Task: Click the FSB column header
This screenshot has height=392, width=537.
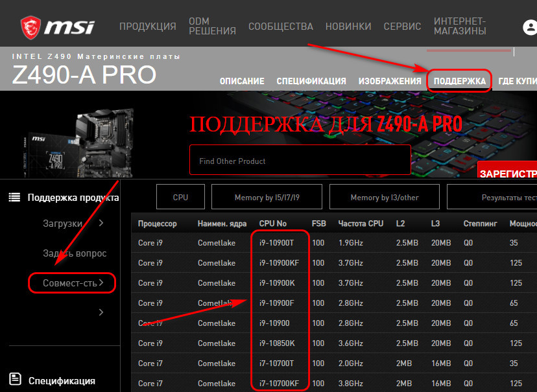Action: [319, 224]
